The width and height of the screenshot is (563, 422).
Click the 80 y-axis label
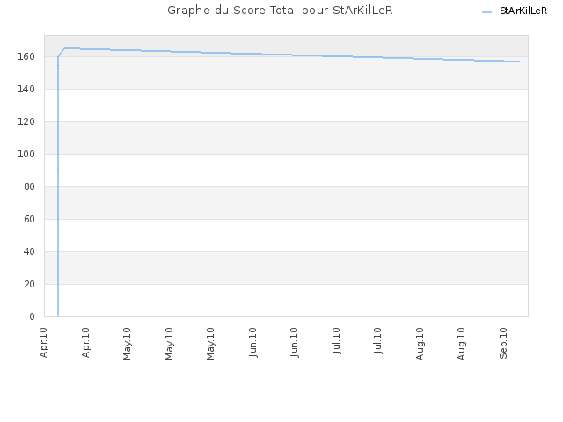29,186
